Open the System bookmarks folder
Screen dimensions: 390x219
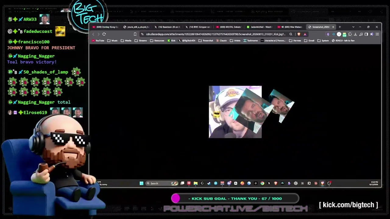[x=323, y=41]
